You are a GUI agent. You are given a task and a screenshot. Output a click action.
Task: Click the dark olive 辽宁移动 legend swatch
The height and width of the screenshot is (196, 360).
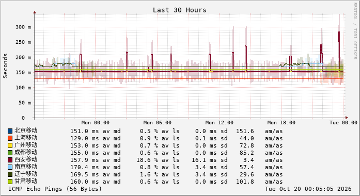(x=10, y=174)
